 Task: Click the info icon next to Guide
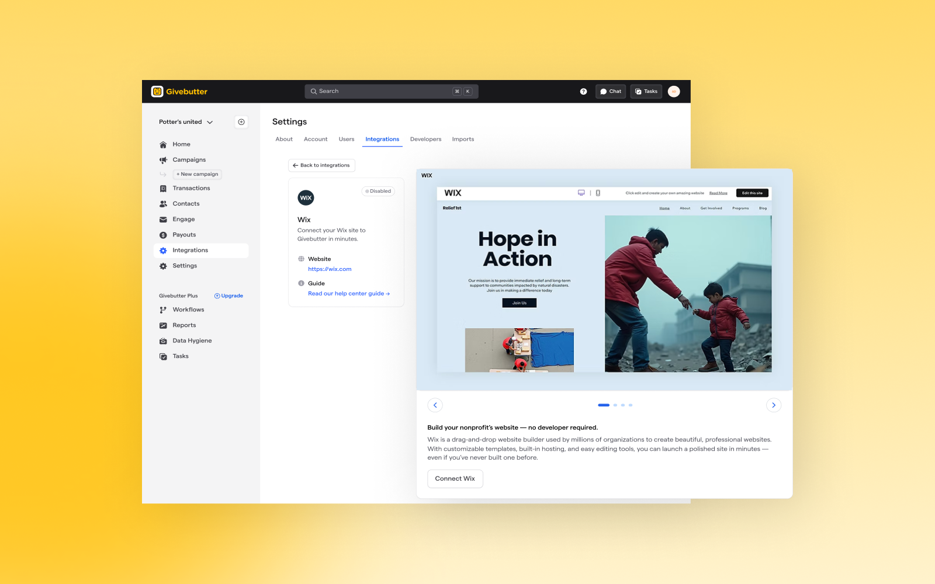point(301,283)
